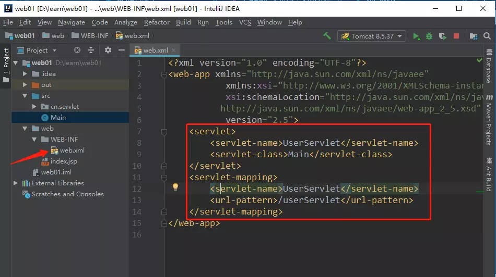Open Project Structure toolbar icon
Viewport: 496px width, 277px height.
tap(474, 36)
